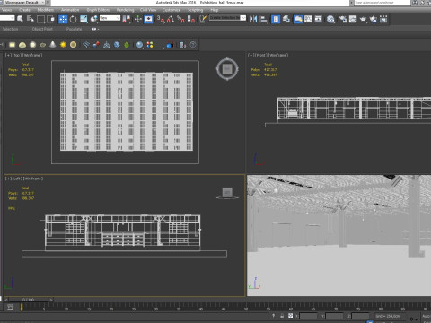The image size is (431, 323).
Task: Open the Graph Editors menu
Action: [x=98, y=10]
